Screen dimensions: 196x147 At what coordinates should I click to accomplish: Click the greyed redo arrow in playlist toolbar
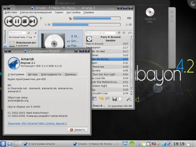[x=107, y=99]
